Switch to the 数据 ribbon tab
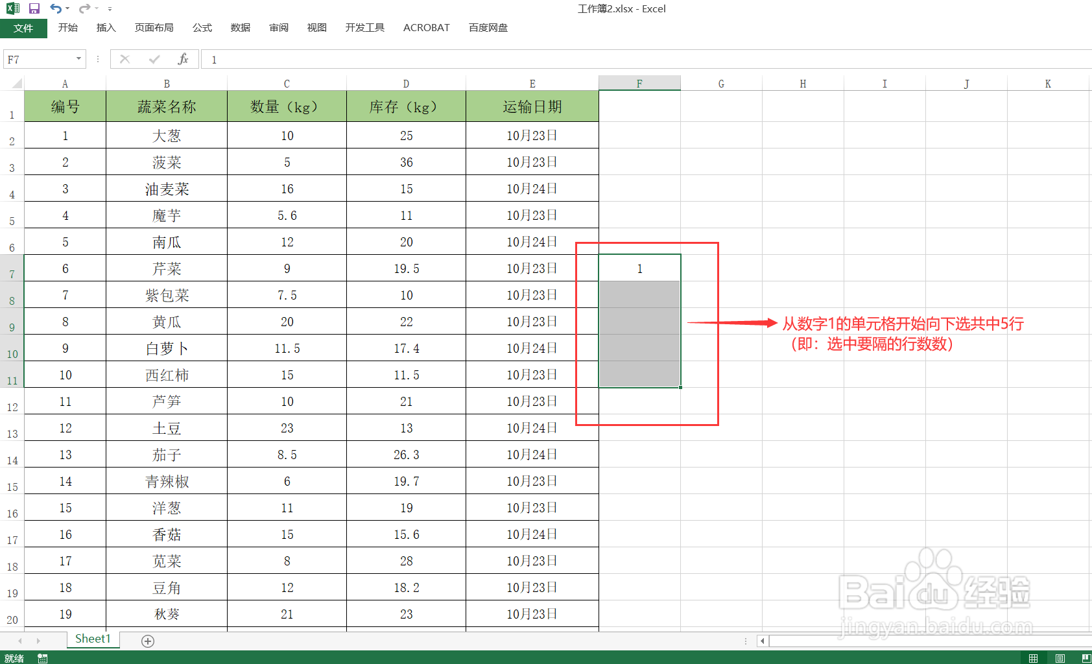1092x664 pixels. point(240,28)
